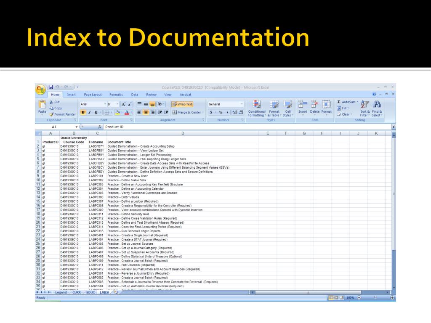This screenshot has height=323, width=431.
Task: Activate the Format Painter
Action: [62, 114]
